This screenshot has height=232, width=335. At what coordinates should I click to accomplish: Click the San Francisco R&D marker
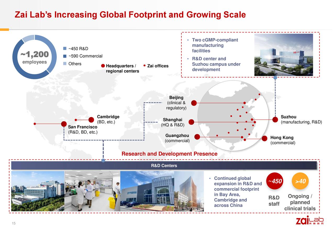[64, 124]
